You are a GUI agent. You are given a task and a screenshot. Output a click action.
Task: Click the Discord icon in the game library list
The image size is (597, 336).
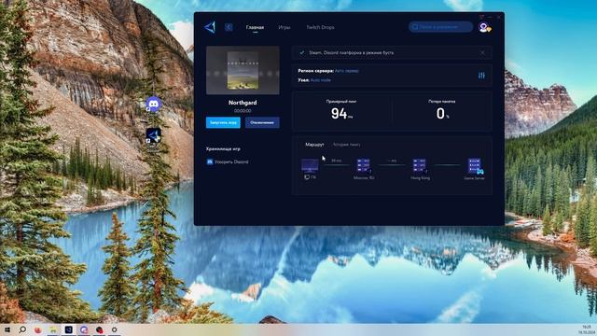coord(209,161)
